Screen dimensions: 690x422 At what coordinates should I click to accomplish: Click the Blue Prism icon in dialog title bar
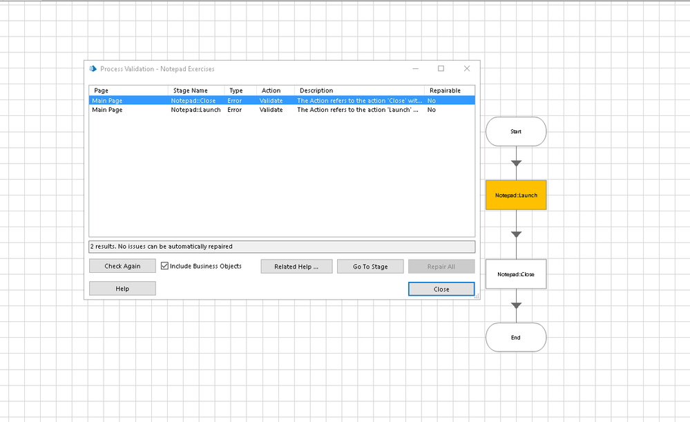[x=93, y=69]
